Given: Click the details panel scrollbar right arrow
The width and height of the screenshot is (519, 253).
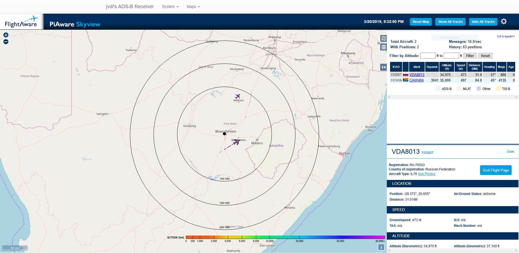Looking at the screenshot, I should [516, 250].
